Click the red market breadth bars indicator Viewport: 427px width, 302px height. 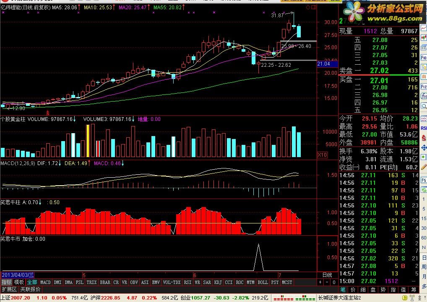[x=283, y=298]
